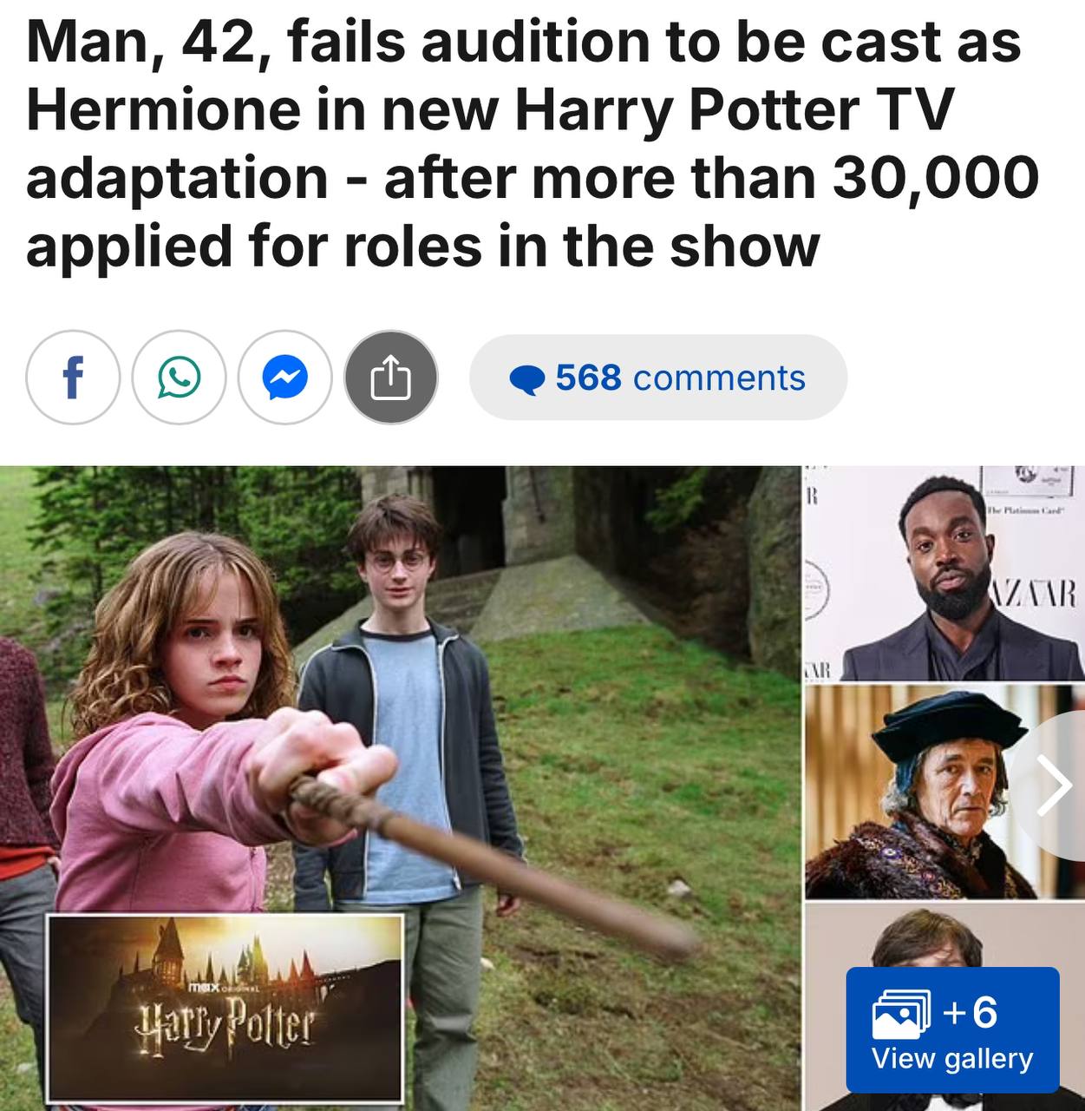Click the View gallery text label
This screenshot has width=1085, height=1111.
coord(952,1059)
